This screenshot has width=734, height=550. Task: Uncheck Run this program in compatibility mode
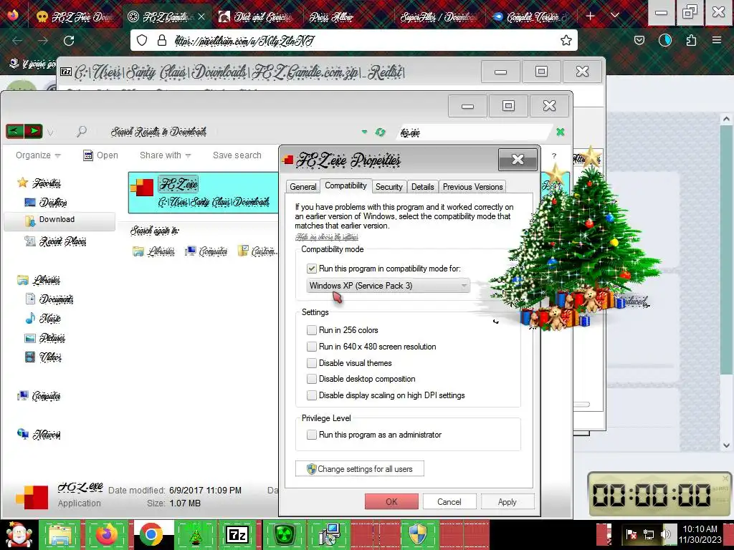[x=312, y=269]
